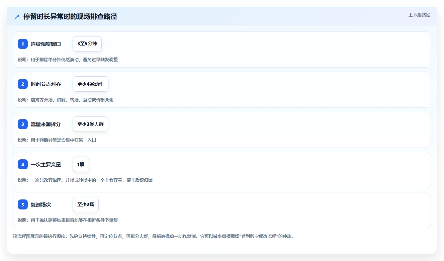The image size is (444, 261).
Task: Click the step 4 number badge
Action: pyautogui.click(x=23, y=164)
